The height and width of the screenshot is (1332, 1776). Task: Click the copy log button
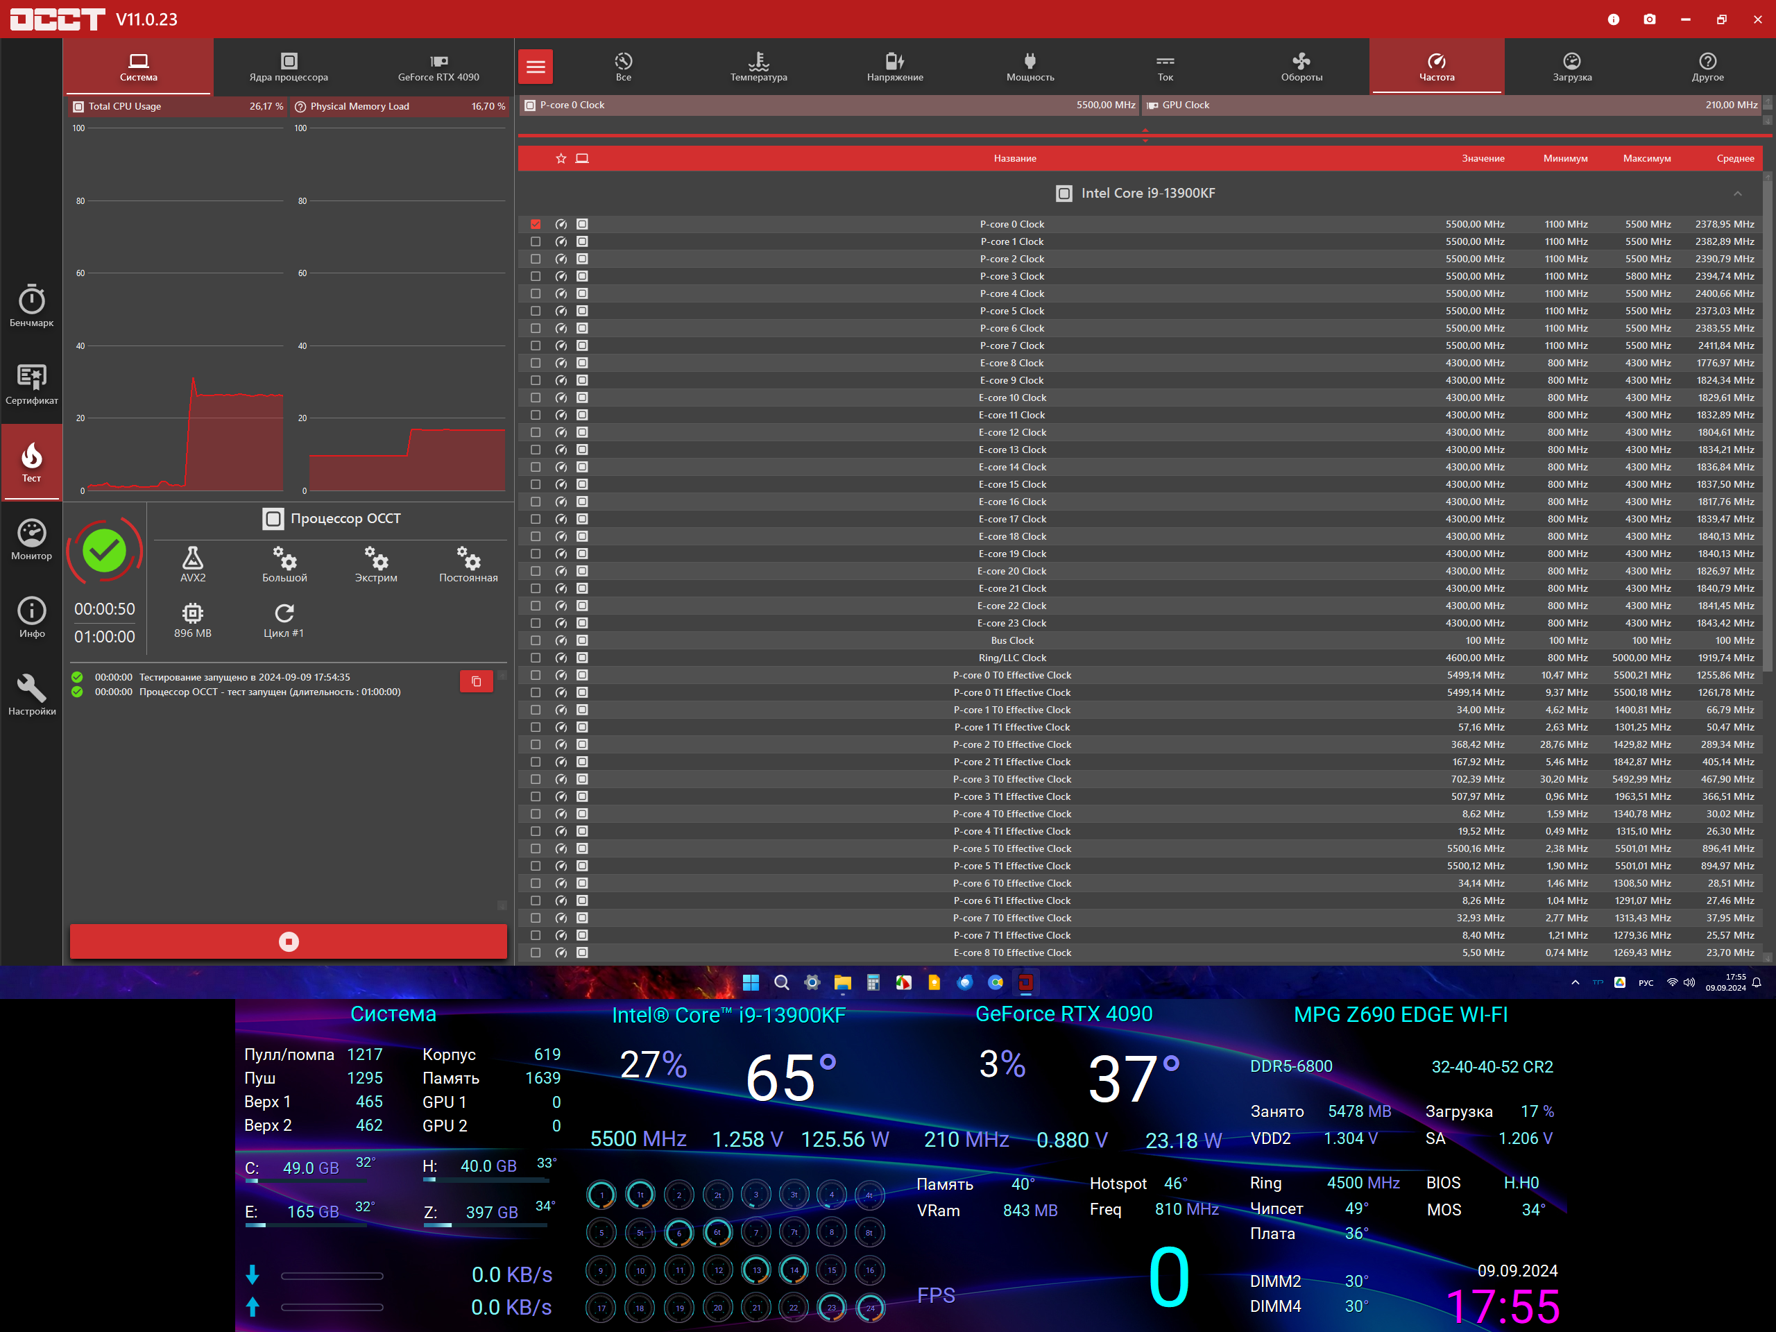tap(476, 681)
